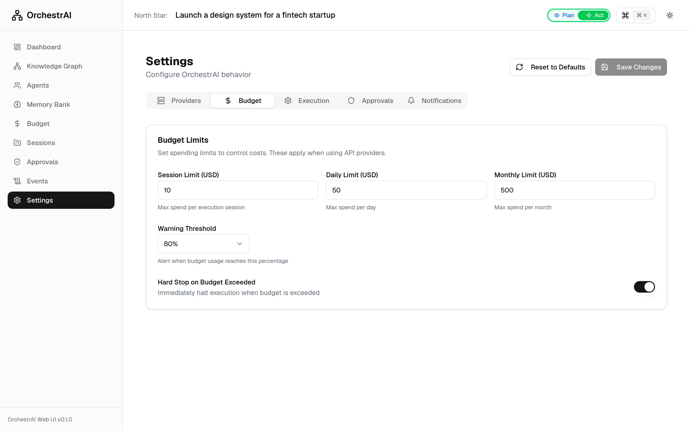The width and height of the screenshot is (690, 431).
Task: Click the Memory Bank brain icon
Action: pyautogui.click(x=17, y=104)
